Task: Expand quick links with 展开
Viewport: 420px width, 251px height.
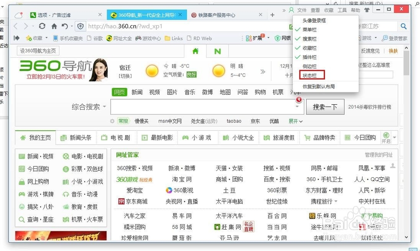Action: click(295, 121)
